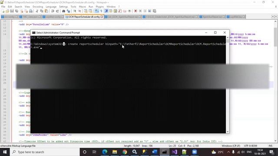The height and width of the screenshot is (156, 278).
Task: Click the Copy toolbar icon
Action: [x=42, y=11]
